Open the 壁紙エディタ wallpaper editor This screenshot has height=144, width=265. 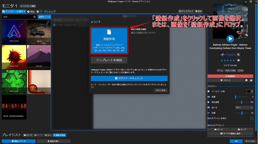pos(19,141)
